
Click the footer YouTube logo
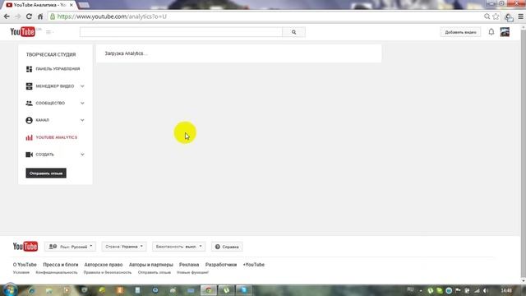point(25,247)
